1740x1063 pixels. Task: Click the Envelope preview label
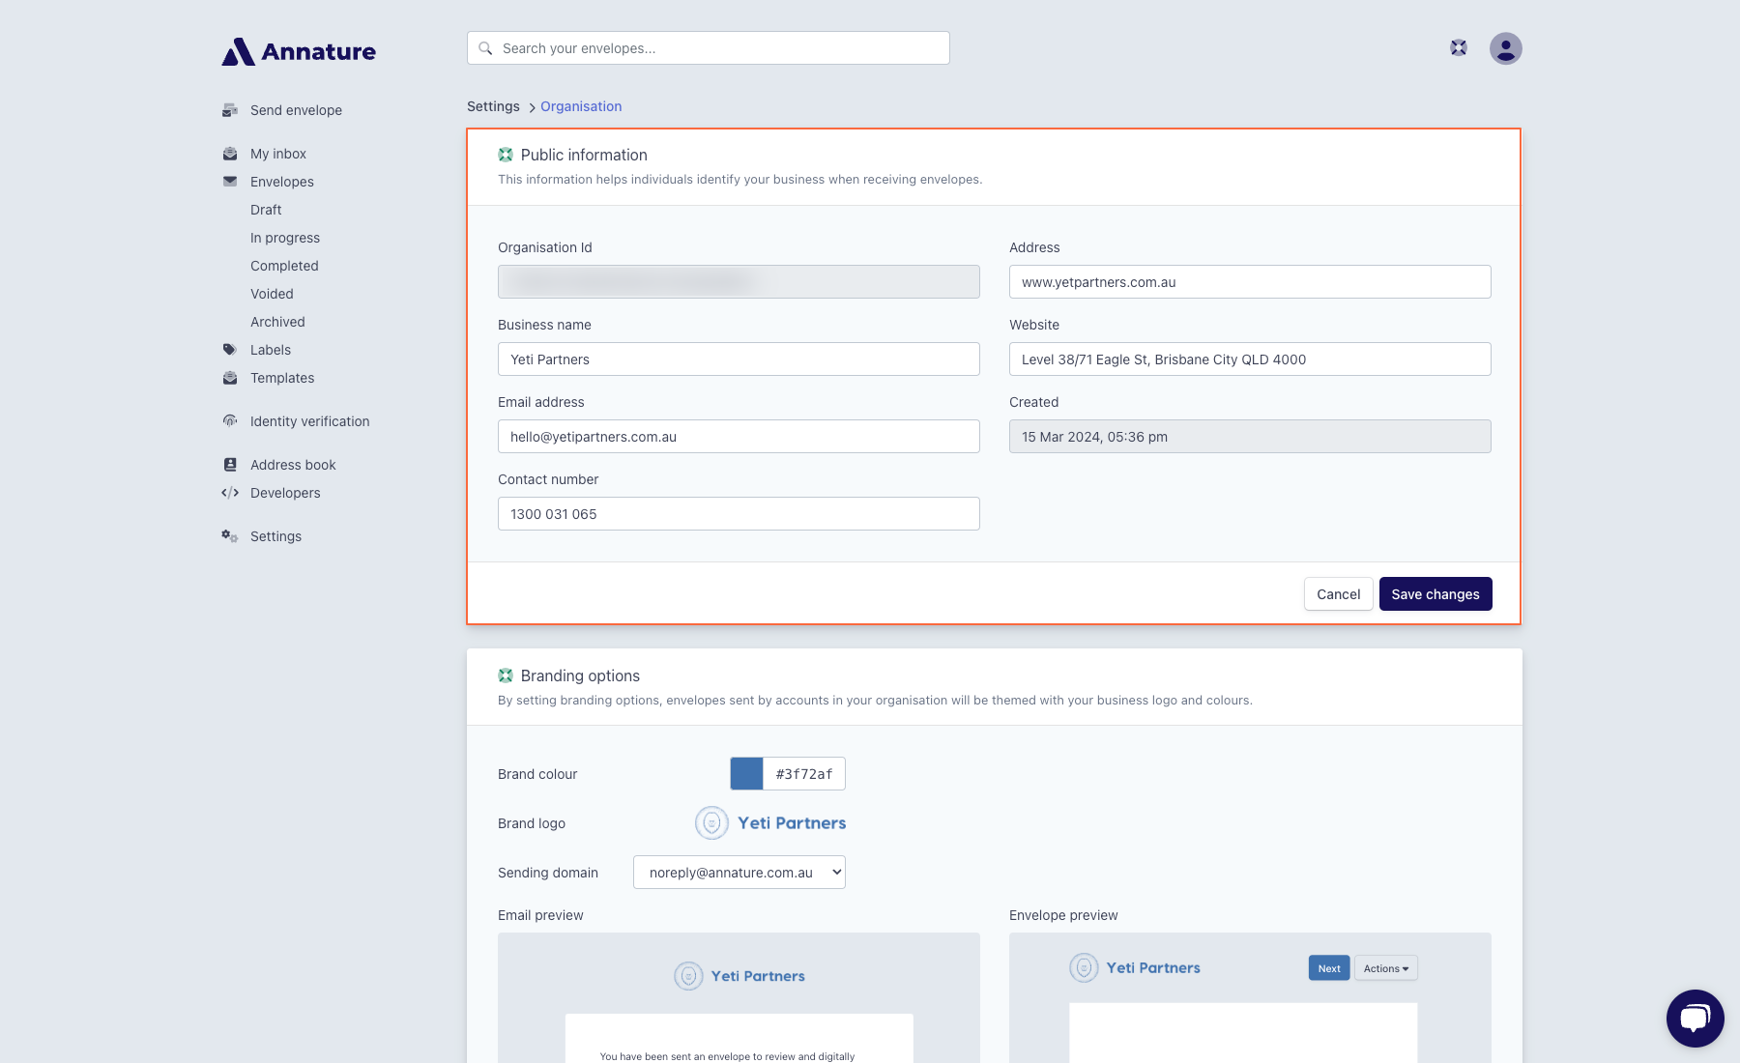click(1063, 915)
